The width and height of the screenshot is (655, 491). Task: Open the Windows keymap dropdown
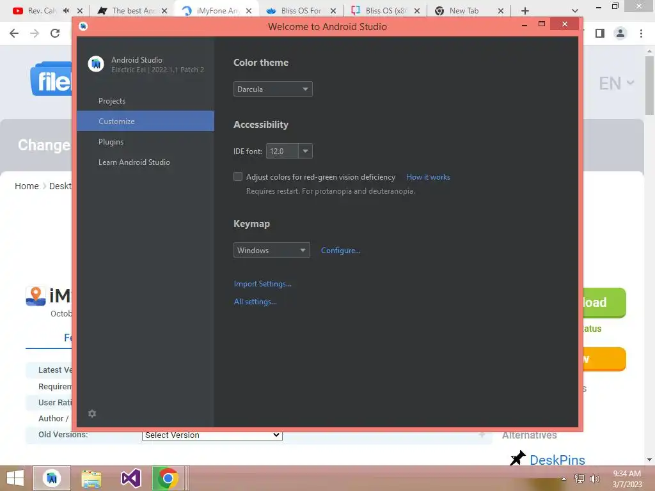[271, 250]
